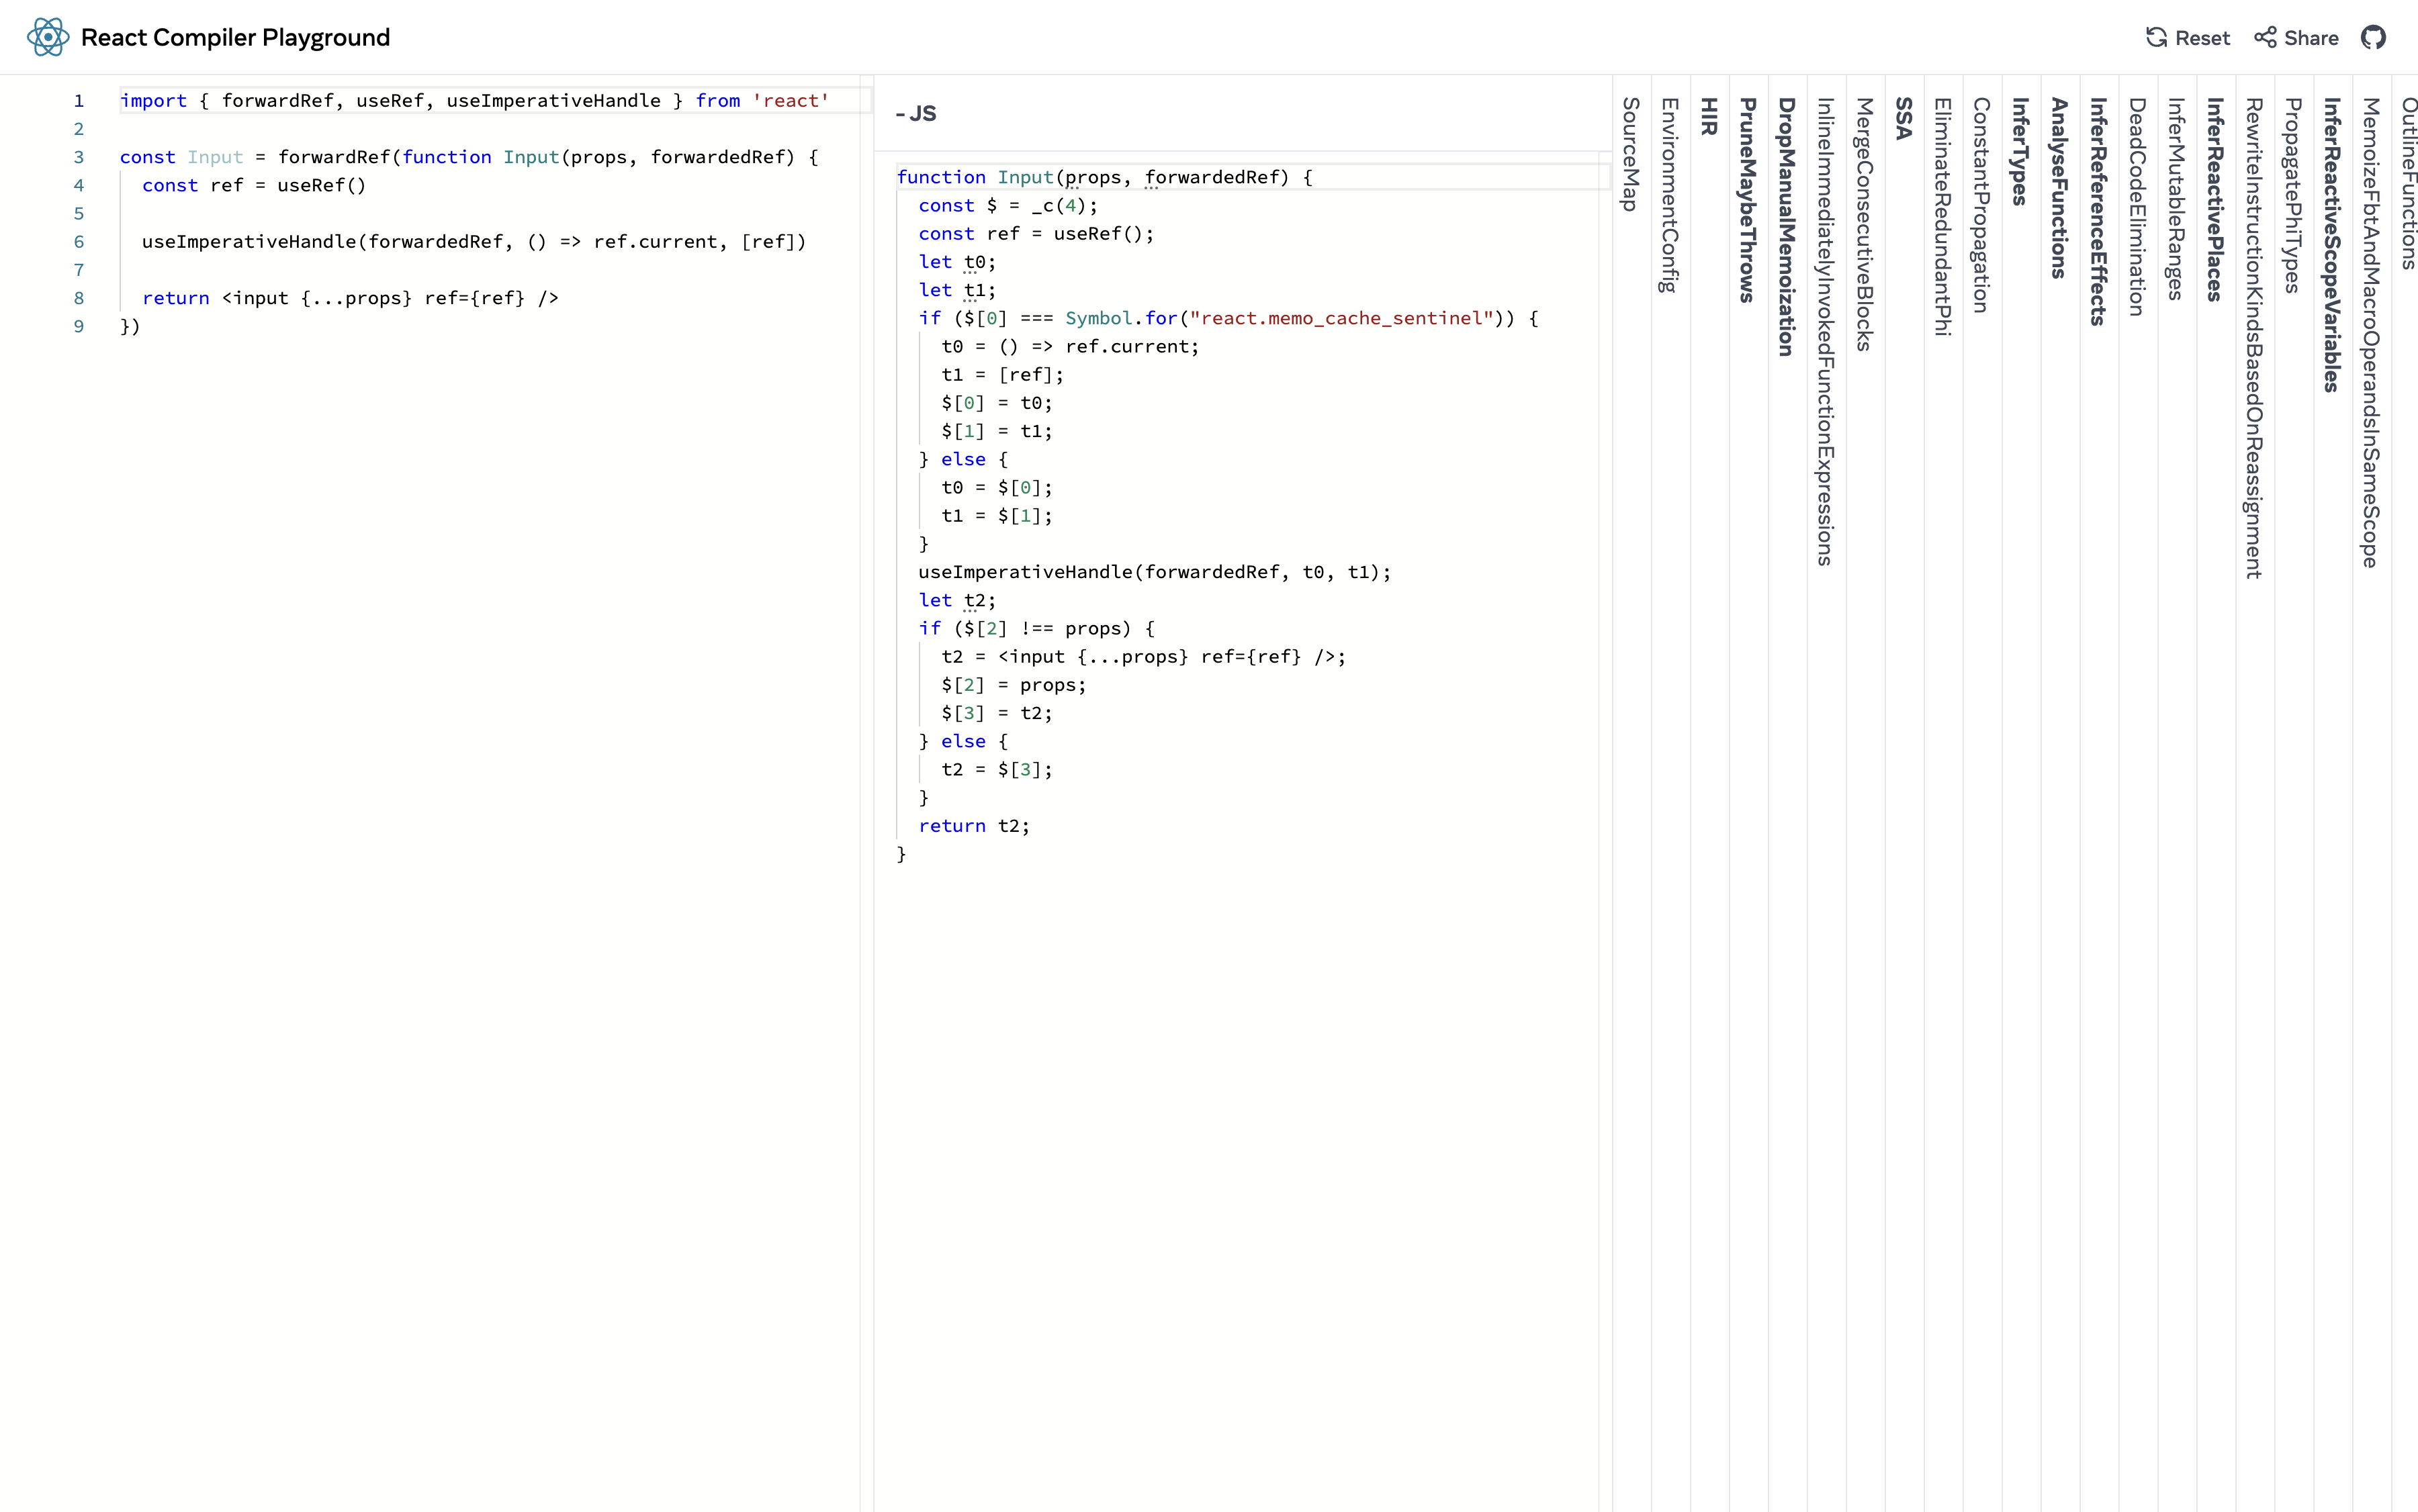Click 'react.memo_cache_sentinel' string in output
The width and height of the screenshot is (2418, 1512).
tap(1341, 318)
